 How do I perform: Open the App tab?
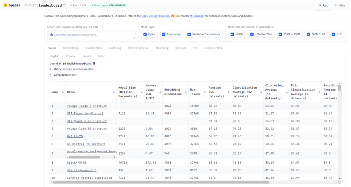point(324,5)
